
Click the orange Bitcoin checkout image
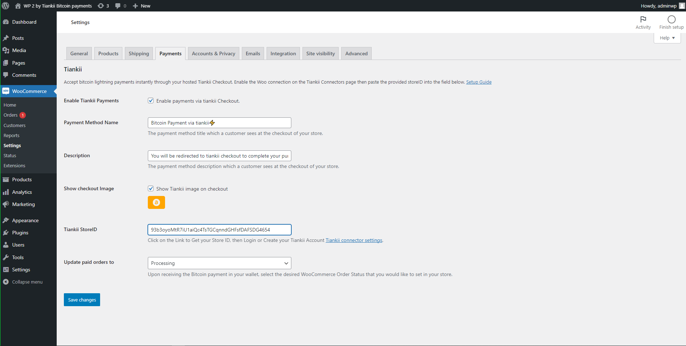pos(156,202)
